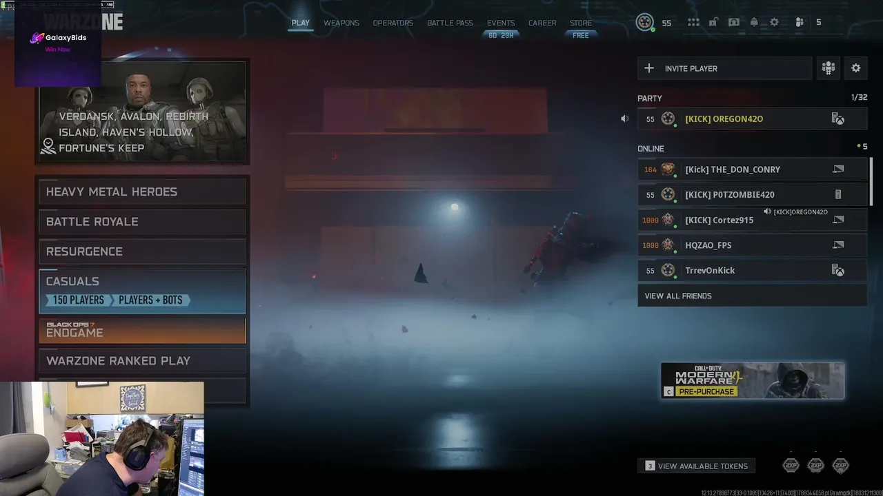Switch to the Play tab
Viewport: 883px width, 496px height.
[301, 23]
